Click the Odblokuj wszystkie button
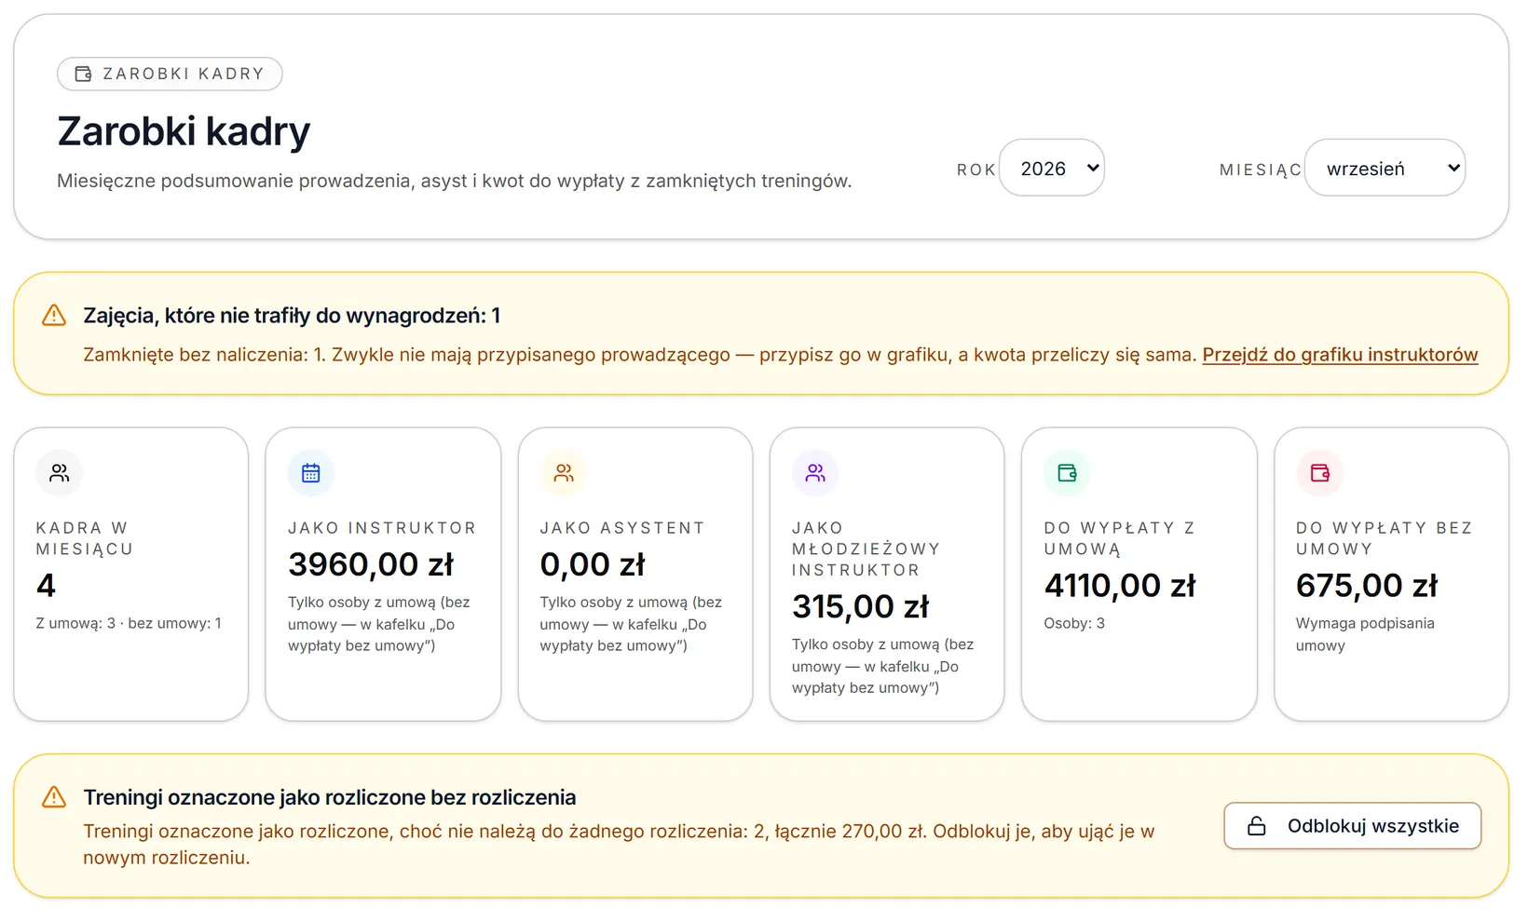 coord(1353,826)
